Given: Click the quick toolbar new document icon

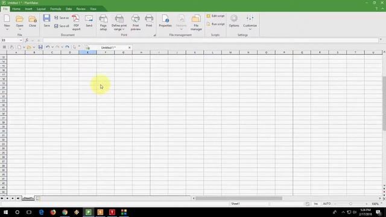Looking at the screenshot, I should 19,47.
